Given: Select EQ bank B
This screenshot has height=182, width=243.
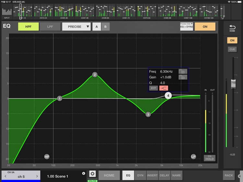Looking at the screenshot, I should pos(105,27).
